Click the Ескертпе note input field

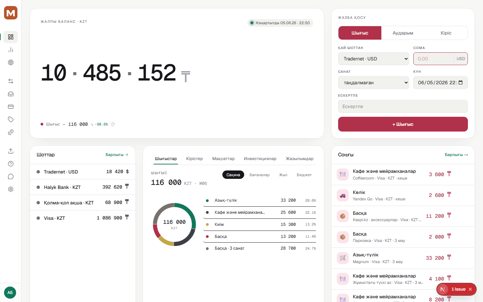(x=403, y=106)
